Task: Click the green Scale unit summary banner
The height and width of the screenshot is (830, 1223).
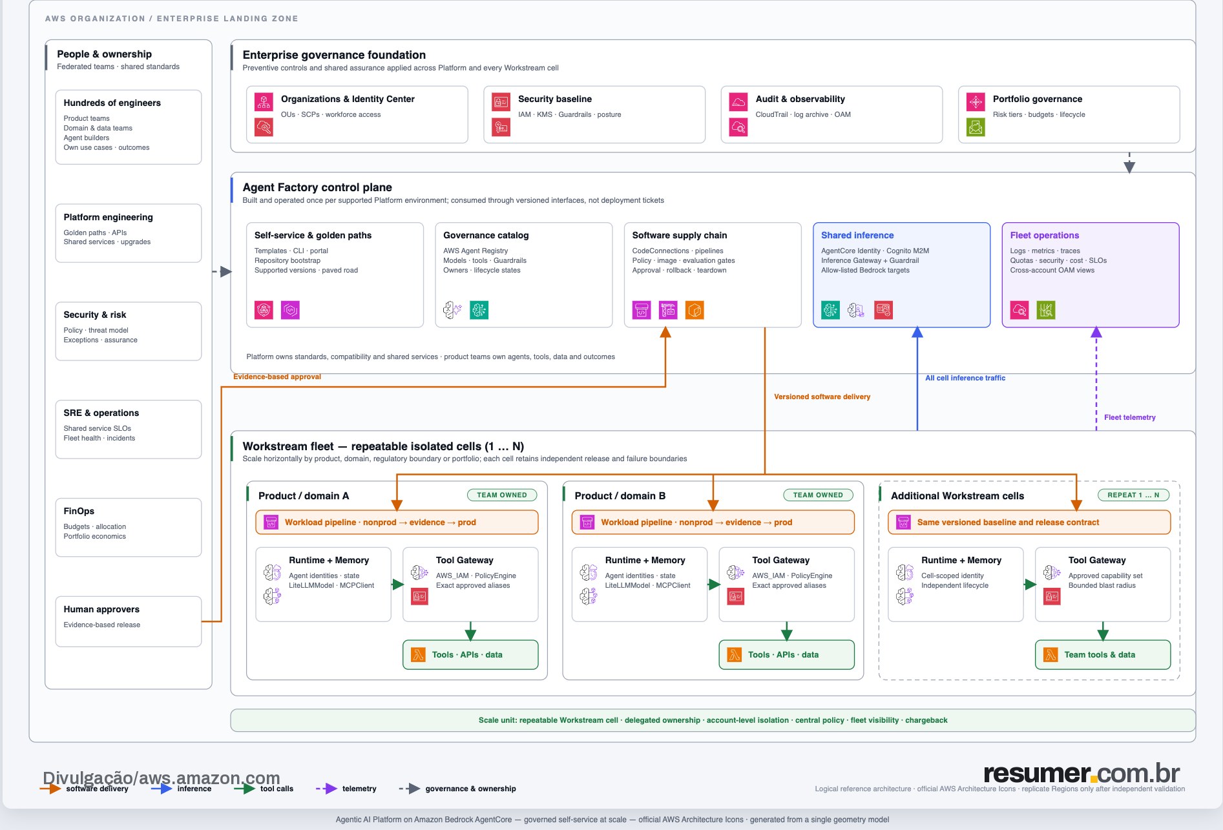Action: click(713, 720)
